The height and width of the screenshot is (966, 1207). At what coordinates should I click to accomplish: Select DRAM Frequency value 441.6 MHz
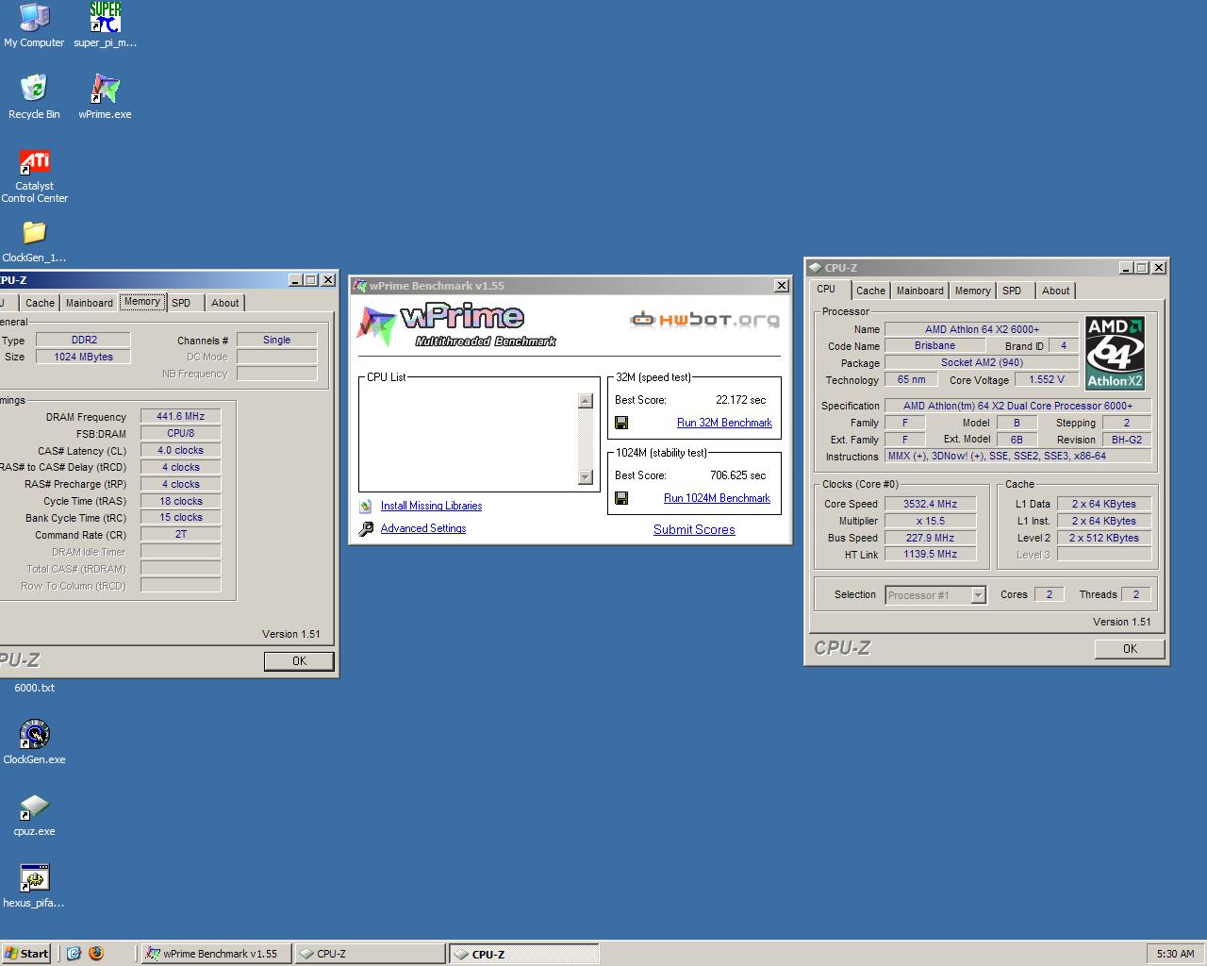180,417
